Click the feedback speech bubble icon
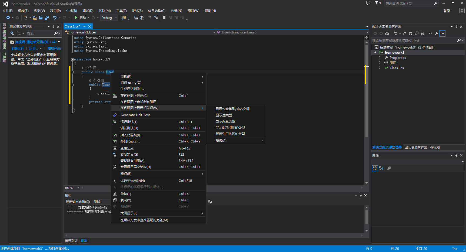 click(368, 3)
